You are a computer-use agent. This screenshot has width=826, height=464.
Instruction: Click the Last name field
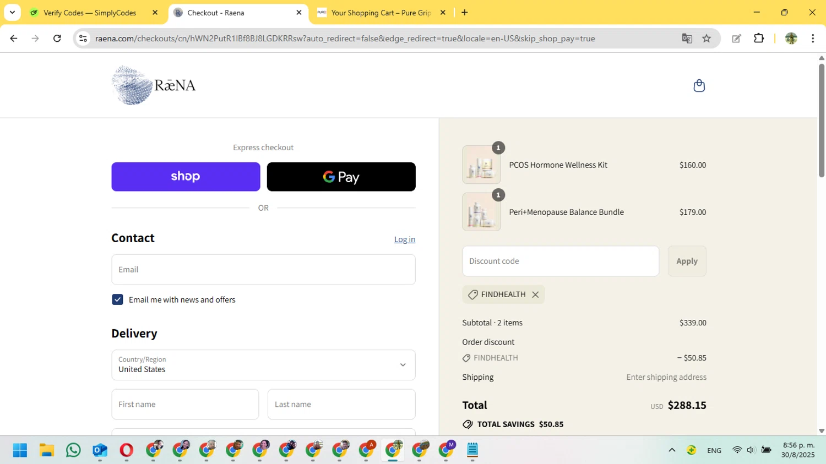[341, 405]
